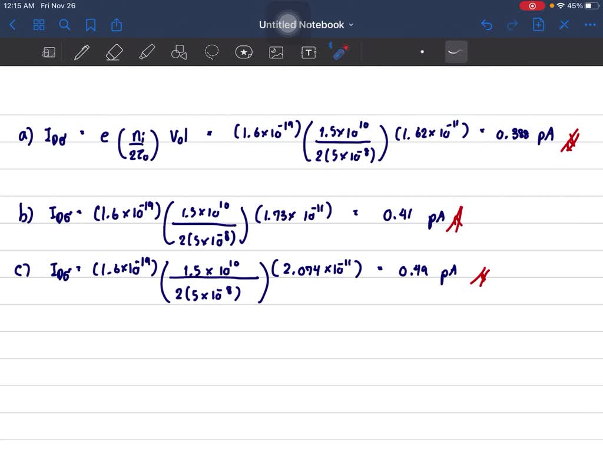
Task: Select the Eraser tool
Action: point(114,52)
